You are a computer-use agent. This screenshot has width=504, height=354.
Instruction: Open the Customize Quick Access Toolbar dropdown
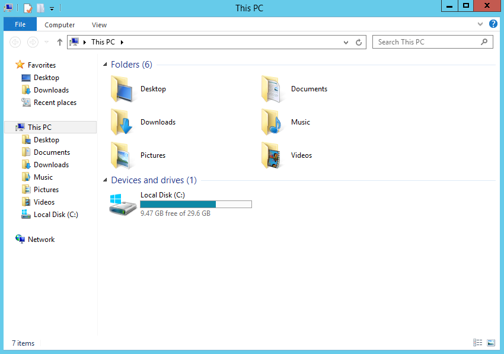tap(52, 9)
